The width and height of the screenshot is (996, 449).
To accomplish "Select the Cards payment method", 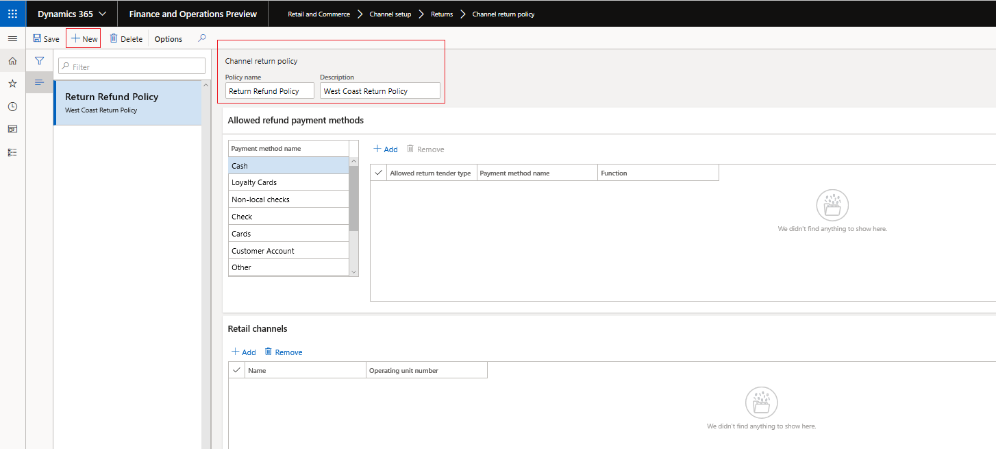I will pos(289,234).
